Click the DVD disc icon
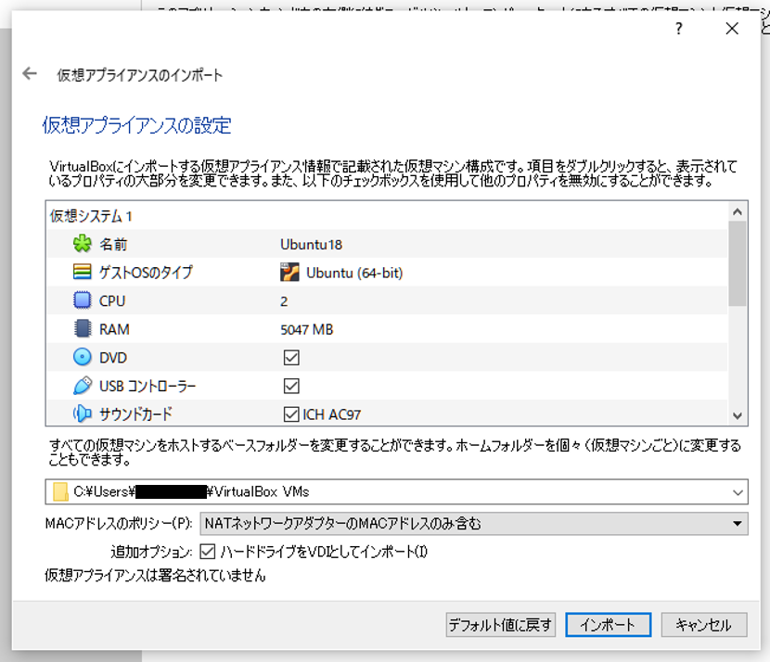Screen dimensions: 770x662 coord(82,357)
